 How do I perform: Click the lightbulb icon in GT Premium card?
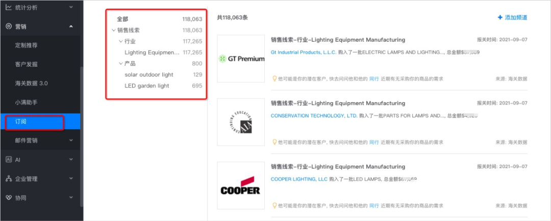pos(275,78)
